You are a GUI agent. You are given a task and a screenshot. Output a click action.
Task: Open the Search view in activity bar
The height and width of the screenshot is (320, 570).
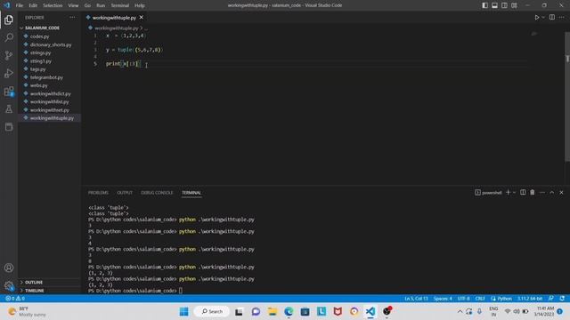pos(9,37)
